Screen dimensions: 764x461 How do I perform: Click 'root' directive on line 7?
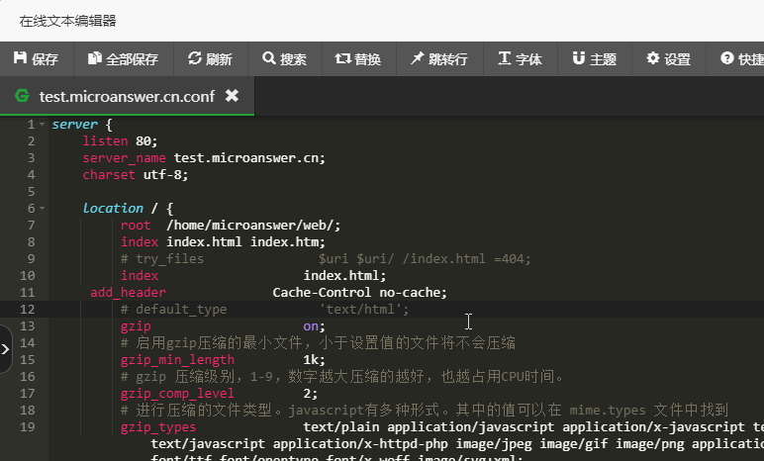point(136,226)
